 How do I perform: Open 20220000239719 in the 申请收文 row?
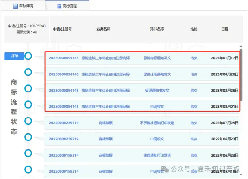(x=64, y=139)
